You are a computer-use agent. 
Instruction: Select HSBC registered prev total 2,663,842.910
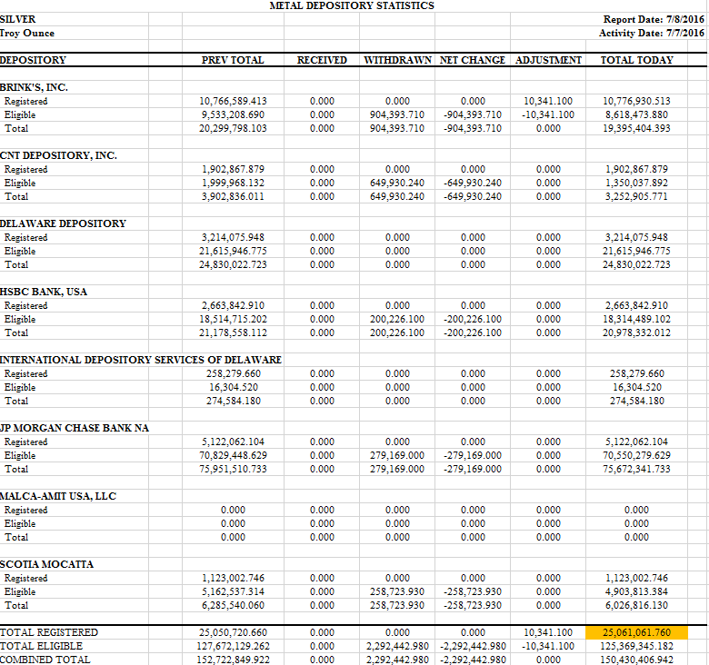(233, 305)
